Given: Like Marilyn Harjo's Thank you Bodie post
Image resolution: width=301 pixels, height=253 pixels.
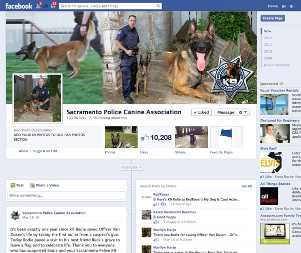Looking at the screenshot, I should coord(156,239).
